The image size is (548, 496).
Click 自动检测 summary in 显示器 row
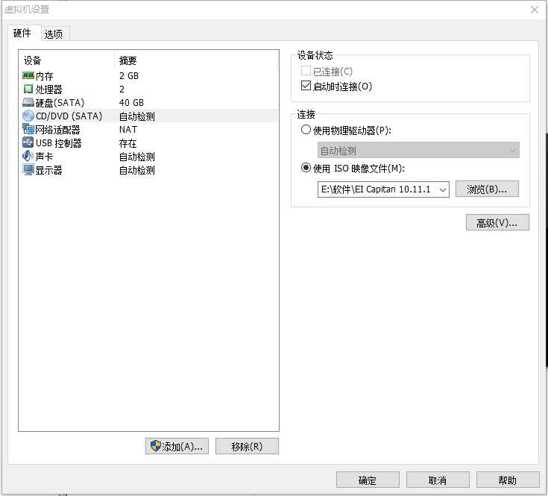137,170
